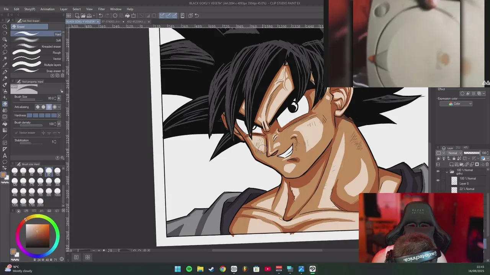Click the Undo arrow in command bar

point(101,16)
